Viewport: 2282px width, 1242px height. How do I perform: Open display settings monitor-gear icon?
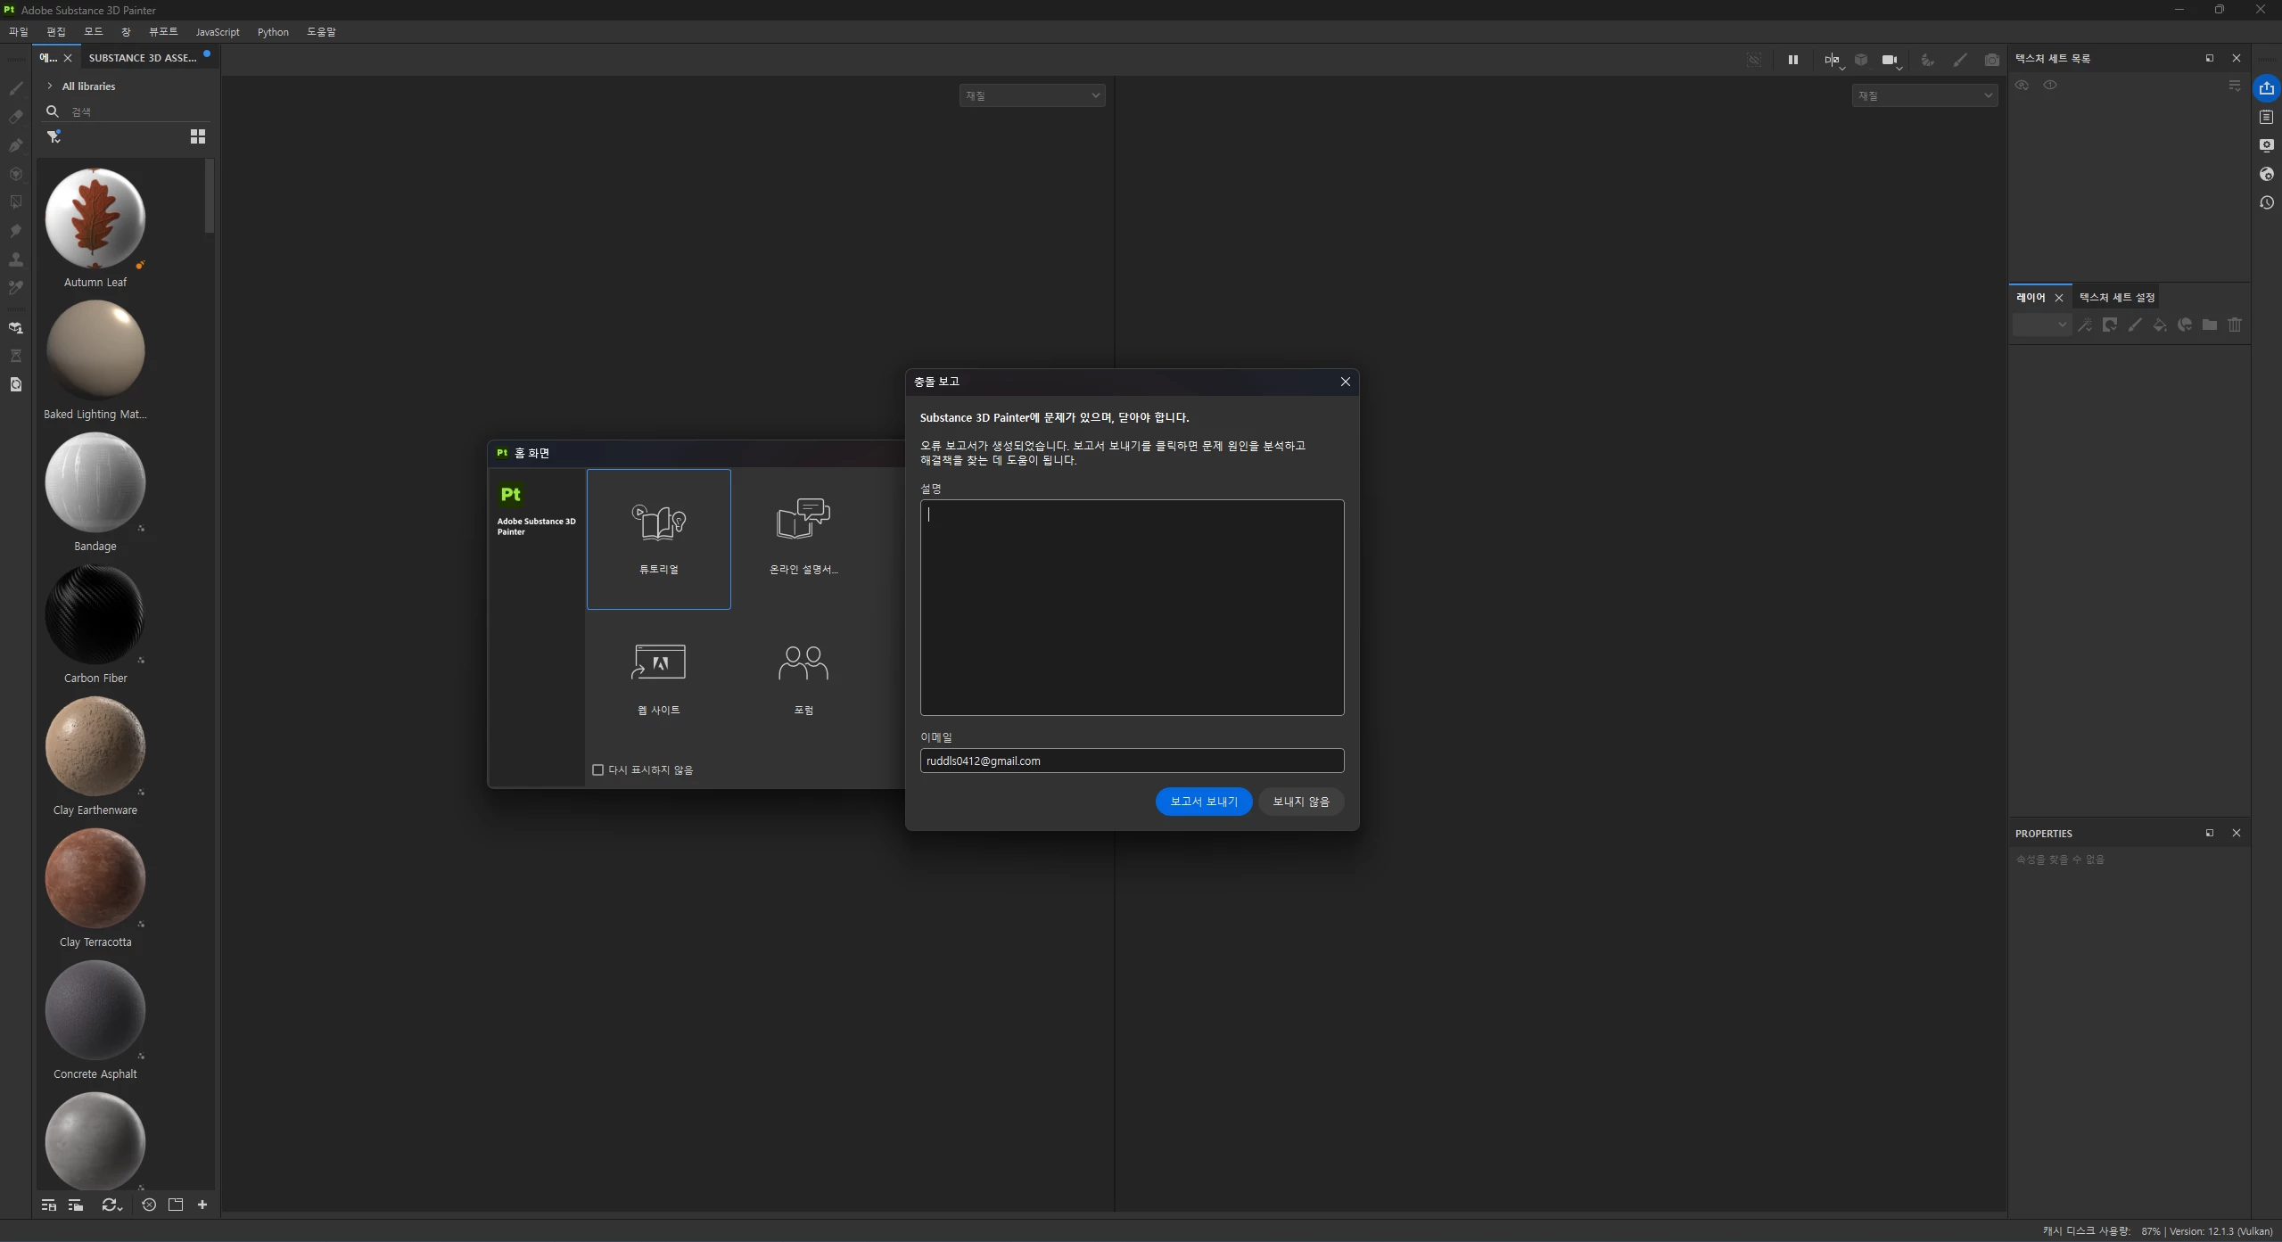pos(2266,145)
